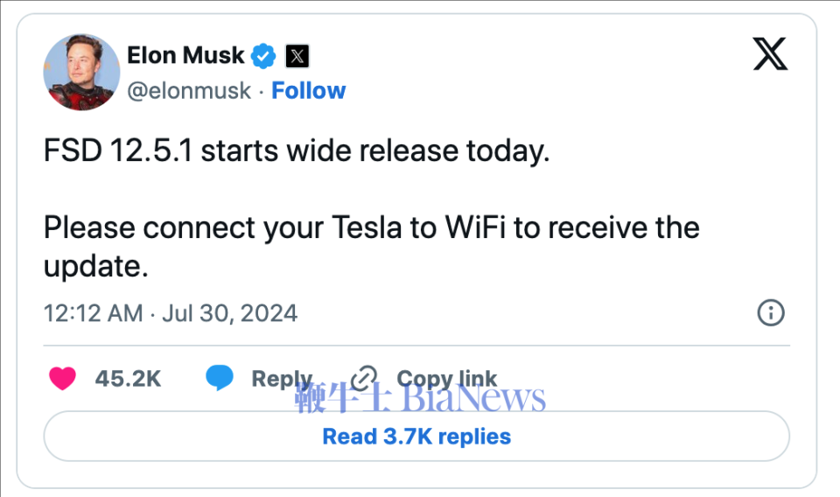Click the chain link icon

pos(363,378)
